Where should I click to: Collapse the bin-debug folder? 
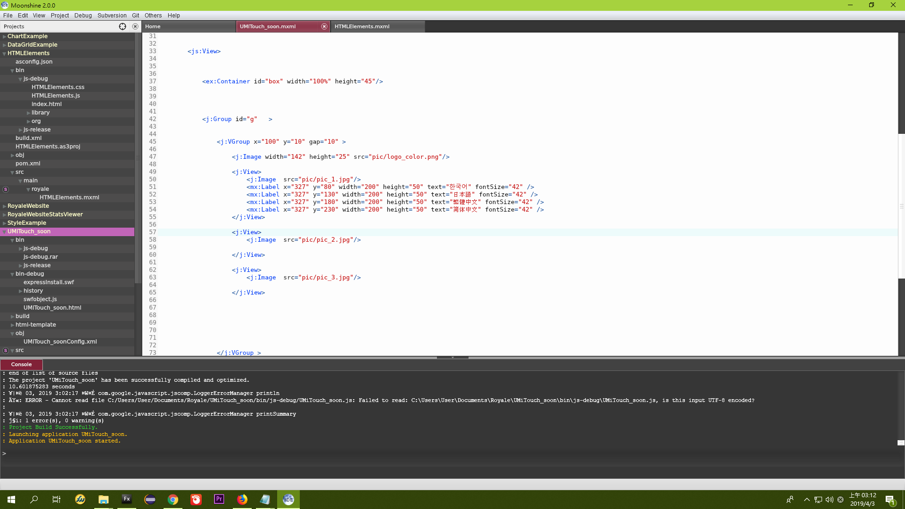[x=11, y=274]
